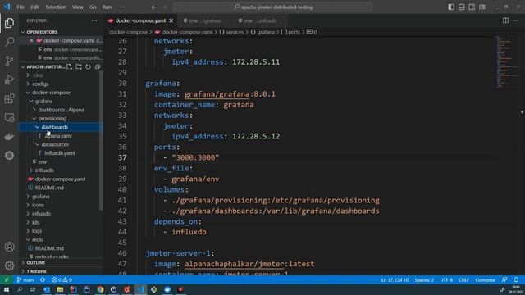Open the Search view in activity bar
Image resolution: width=525 pixels, height=295 pixels.
9,42
